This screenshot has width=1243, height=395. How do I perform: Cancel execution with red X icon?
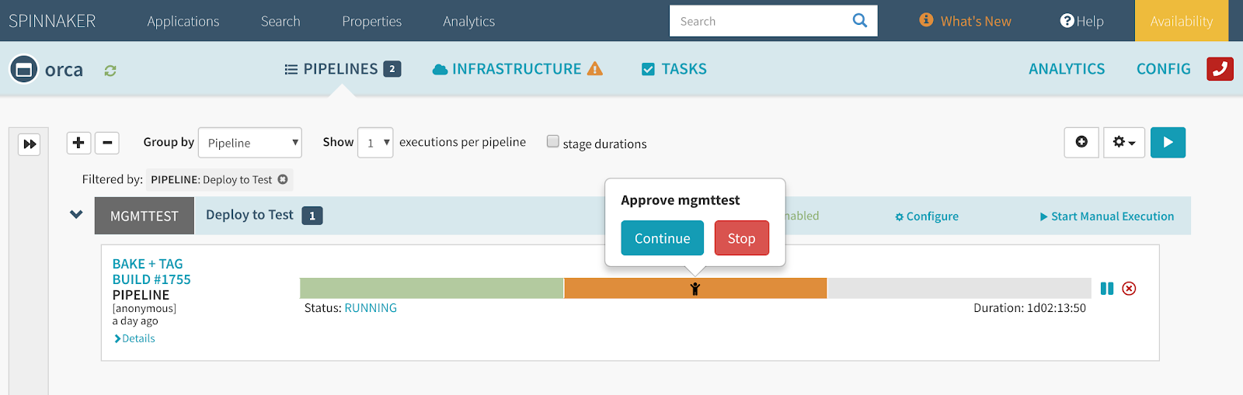click(1129, 289)
